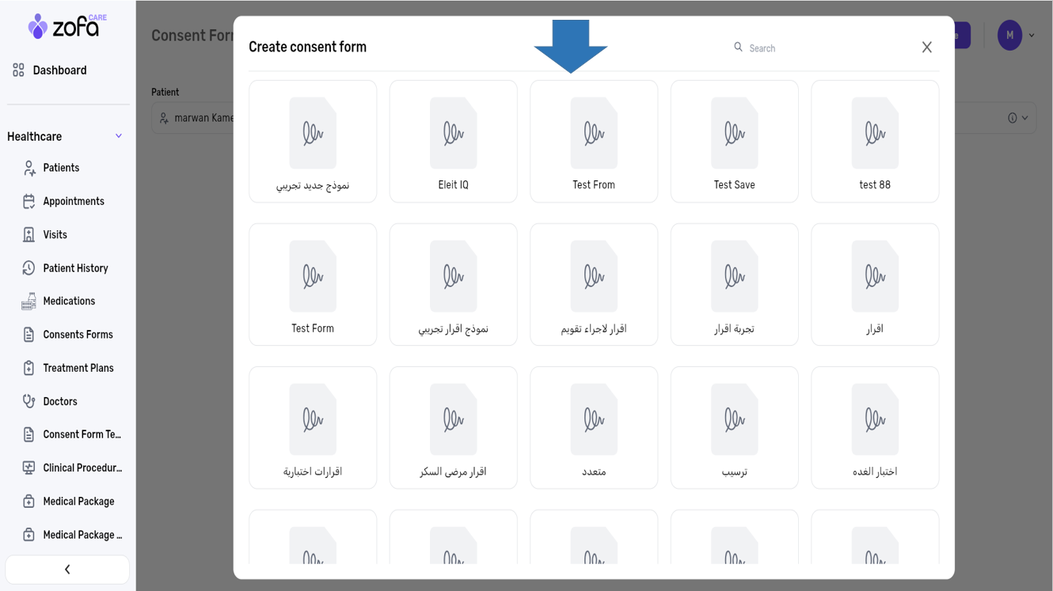Click the Patient History clock icon
This screenshot has width=1053, height=591.
point(29,268)
